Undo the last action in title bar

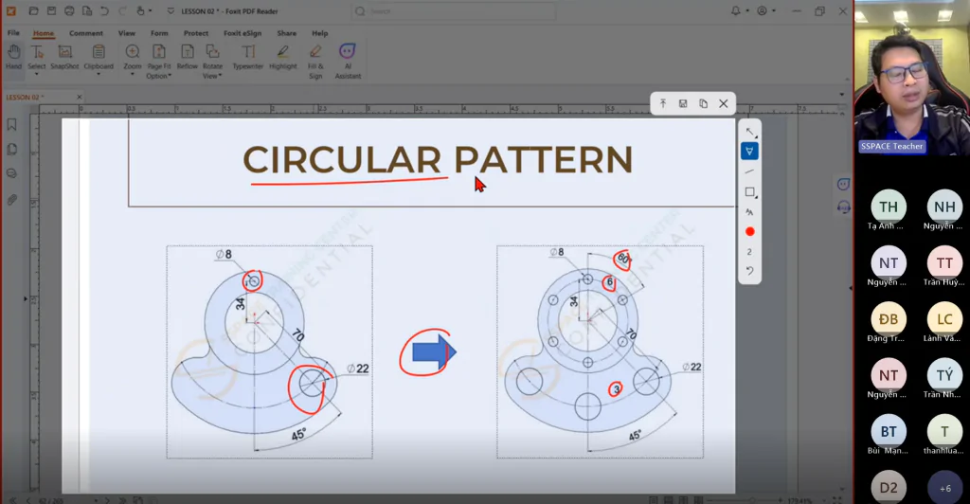click(104, 11)
